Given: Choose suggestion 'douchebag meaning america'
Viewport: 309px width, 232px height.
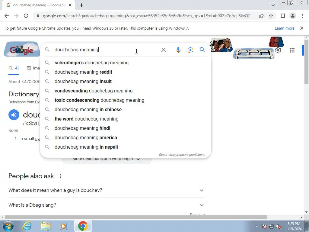Looking at the screenshot, I should (x=126, y=138).
